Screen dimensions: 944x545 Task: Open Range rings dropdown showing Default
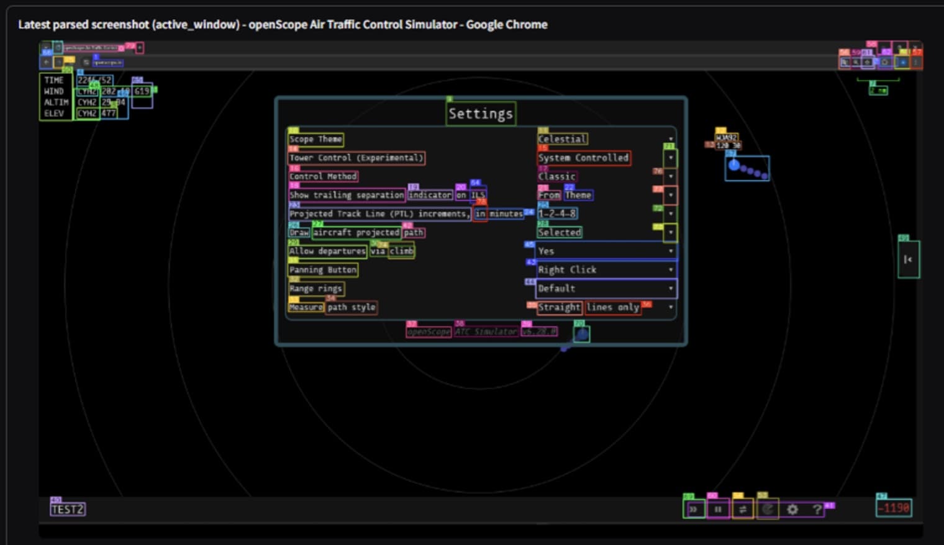606,288
